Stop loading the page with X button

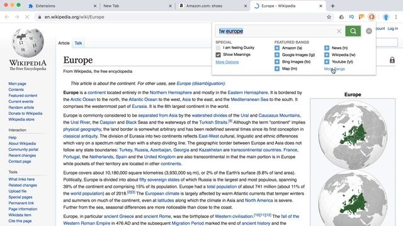click(27, 17)
